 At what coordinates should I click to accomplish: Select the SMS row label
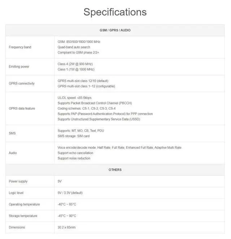pos(12,133)
